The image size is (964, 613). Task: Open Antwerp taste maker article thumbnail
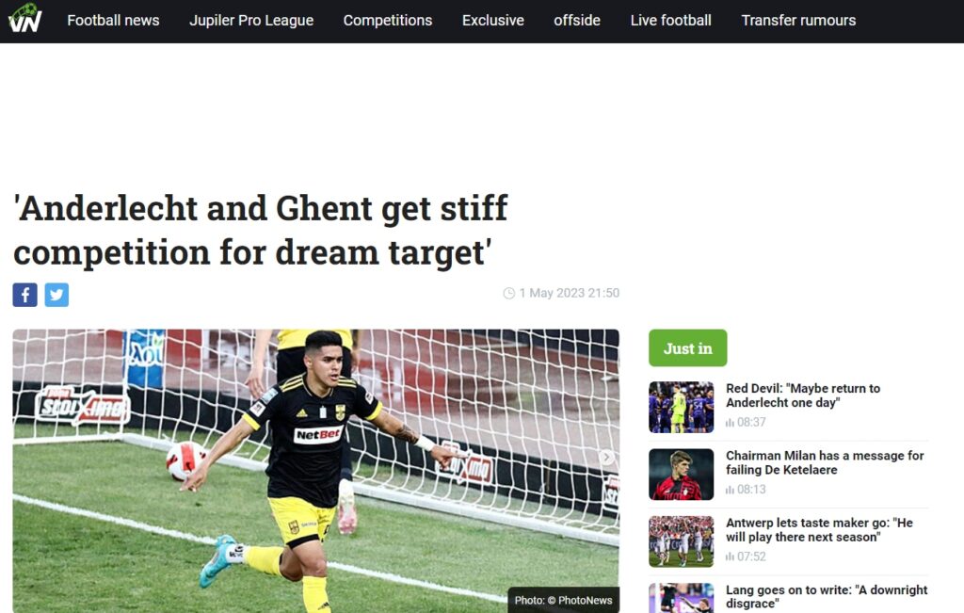682,541
